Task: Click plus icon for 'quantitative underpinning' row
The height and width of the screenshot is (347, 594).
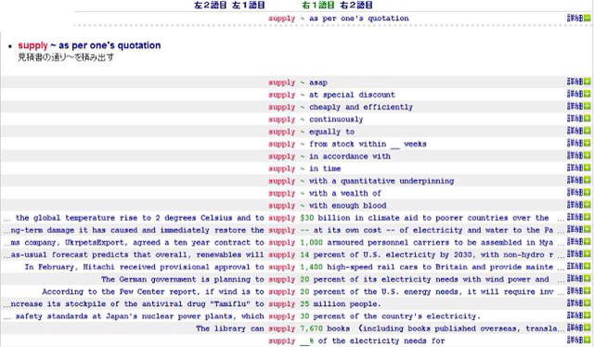Action: 588,180
